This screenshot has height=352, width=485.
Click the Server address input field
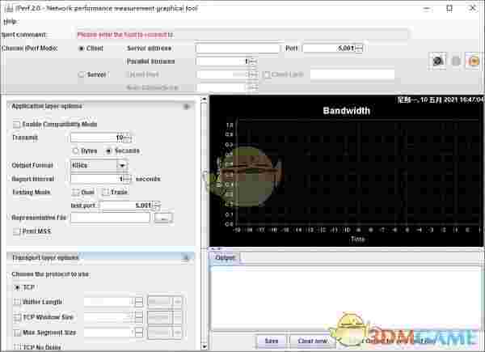click(238, 49)
